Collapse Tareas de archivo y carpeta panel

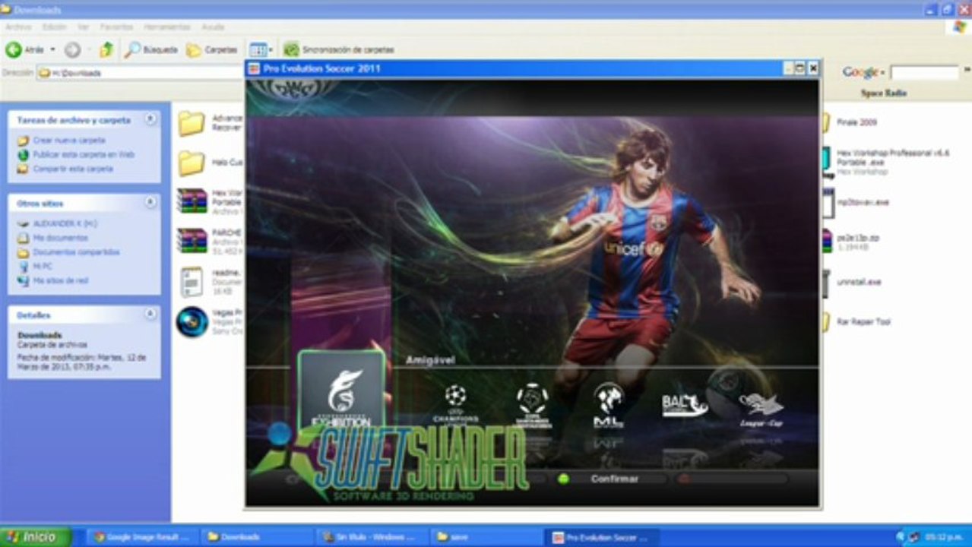click(x=150, y=119)
